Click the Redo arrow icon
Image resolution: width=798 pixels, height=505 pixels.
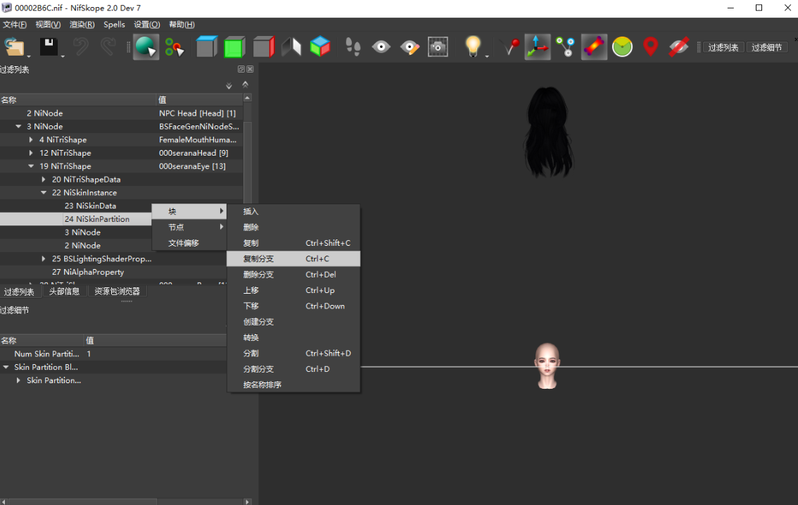108,47
